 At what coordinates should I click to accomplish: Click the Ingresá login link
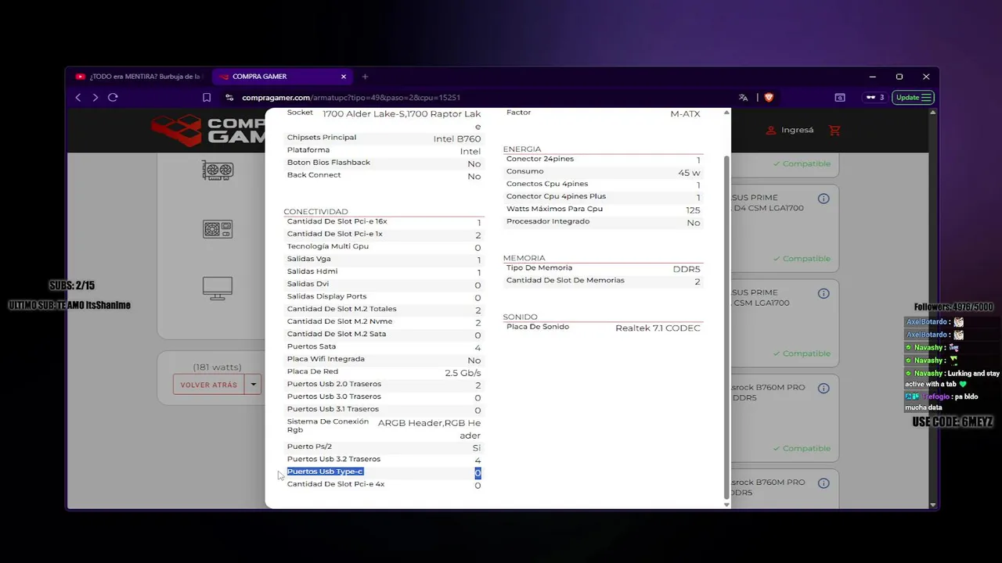coord(790,130)
